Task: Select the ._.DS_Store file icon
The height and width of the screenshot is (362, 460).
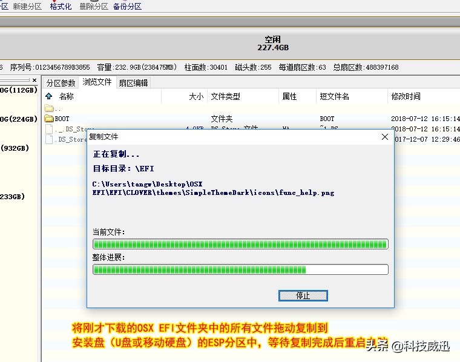Action: (49, 129)
